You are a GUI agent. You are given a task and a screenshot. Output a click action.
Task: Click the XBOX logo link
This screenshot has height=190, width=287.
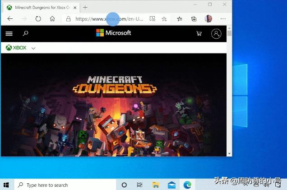coord(16,48)
